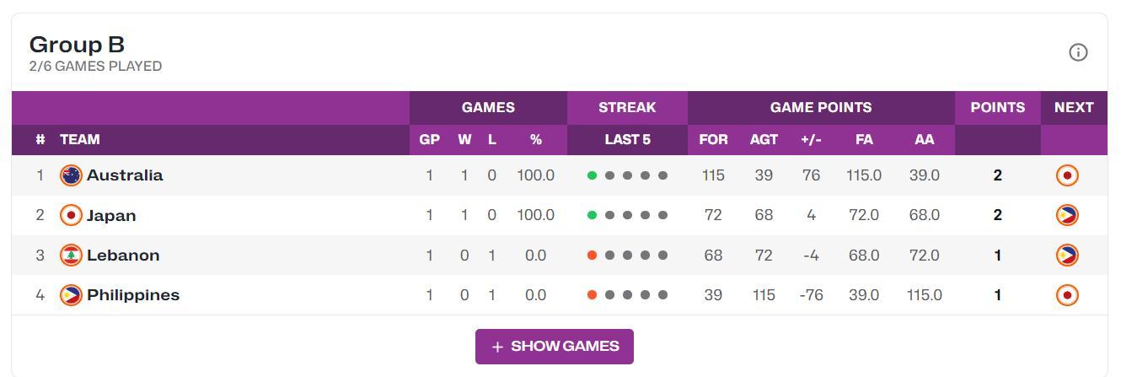1121x377 pixels.
Task: Click the Group B info icon
Action: coord(1078,52)
